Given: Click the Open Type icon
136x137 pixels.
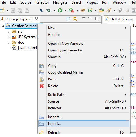Looking at the screenshot, I should point(101,10).
